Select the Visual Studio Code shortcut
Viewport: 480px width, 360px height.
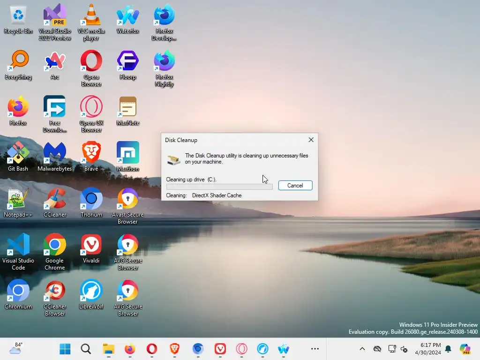click(18, 252)
